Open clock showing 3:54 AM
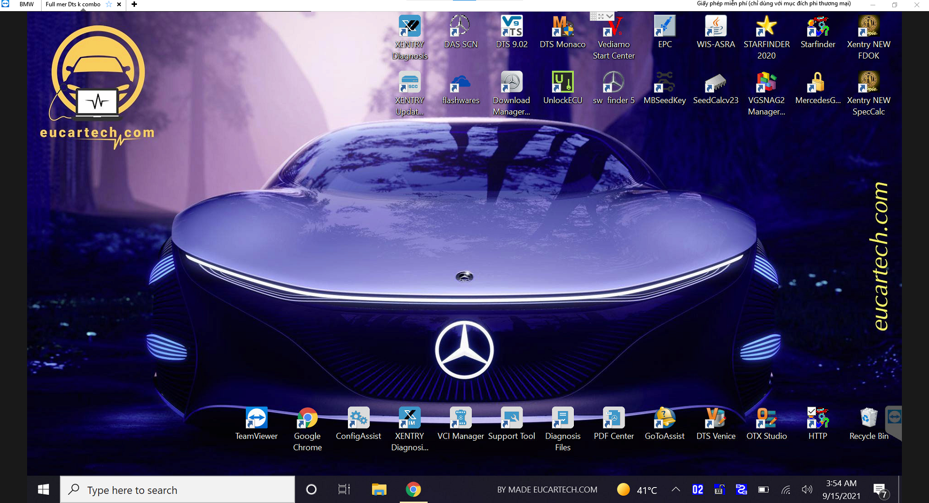Screen dimensions: 929x503 point(841,489)
